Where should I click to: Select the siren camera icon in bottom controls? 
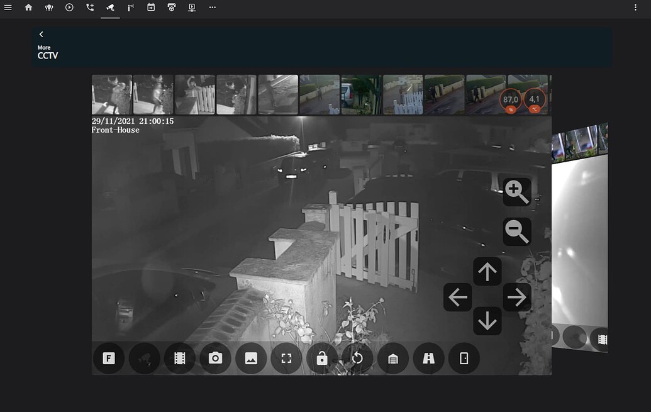tap(144, 358)
